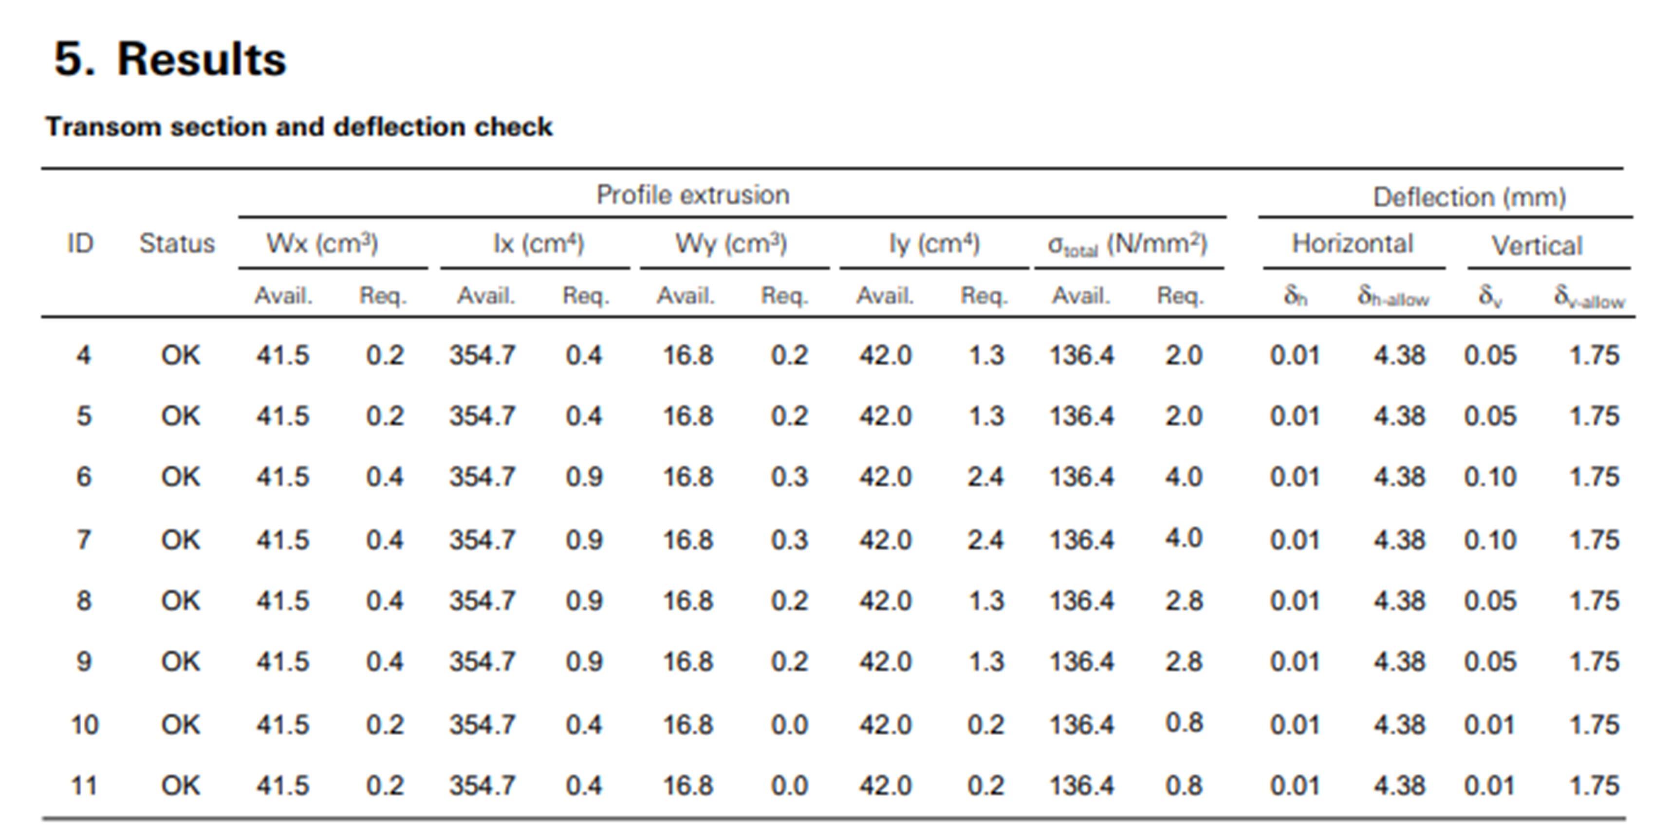Click ID 10's required Wy value of 0.0
The width and height of the screenshot is (1671, 835).
(x=789, y=724)
